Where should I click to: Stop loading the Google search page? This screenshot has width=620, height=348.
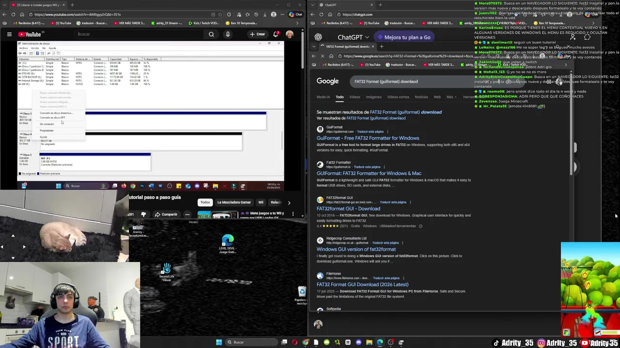[322, 56]
